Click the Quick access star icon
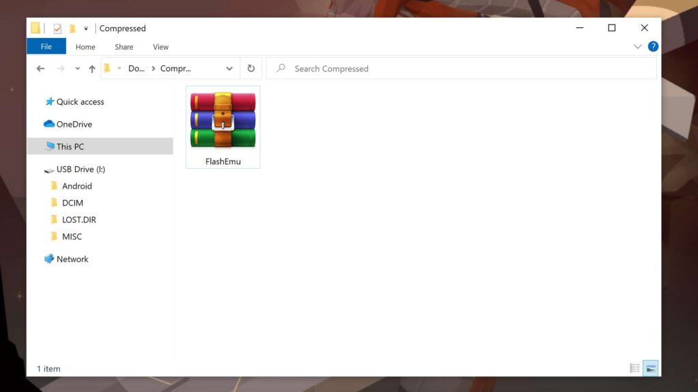 pos(49,102)
